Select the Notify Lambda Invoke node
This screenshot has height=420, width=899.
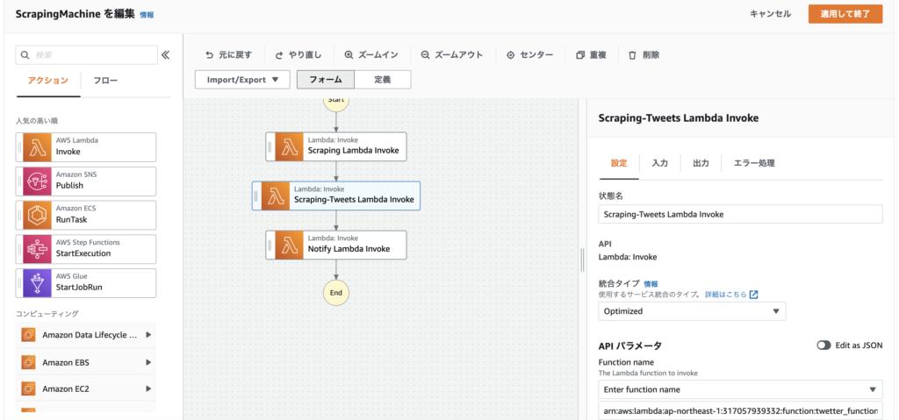[336, 245]
